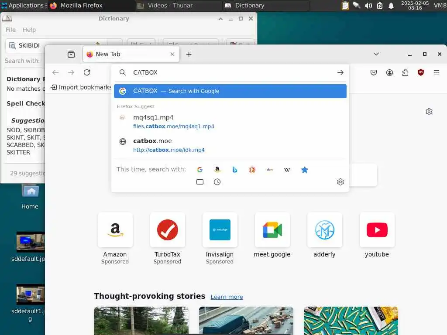Select the Home desktop folder icon
Image resolution: width=447 pixels, height=335 pixels.
pyautogui.click(x=30, y=197)
